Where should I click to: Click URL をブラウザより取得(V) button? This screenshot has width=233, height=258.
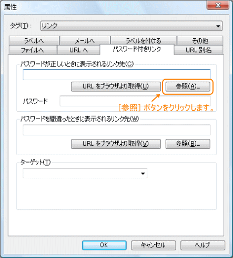(x=116, y=144)
